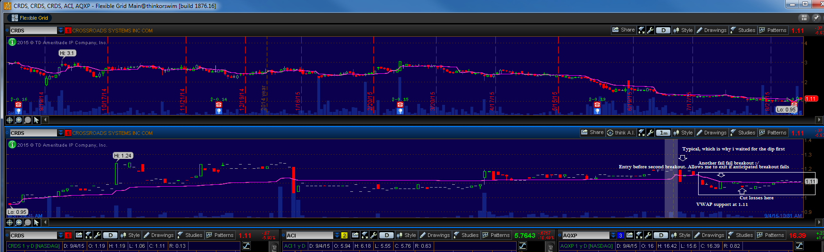This screenshot has height=252, width=824.
Task: Click the scroll-right arrow below the 1m chart
Action: (819, 222)
